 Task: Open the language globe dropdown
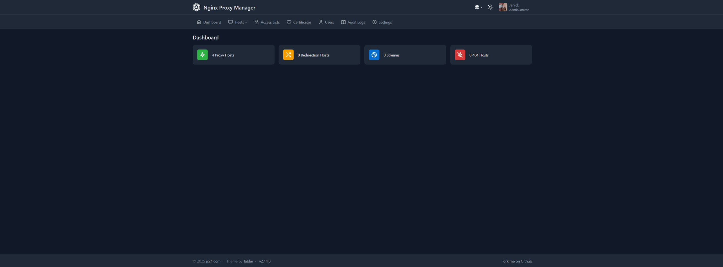478,7
